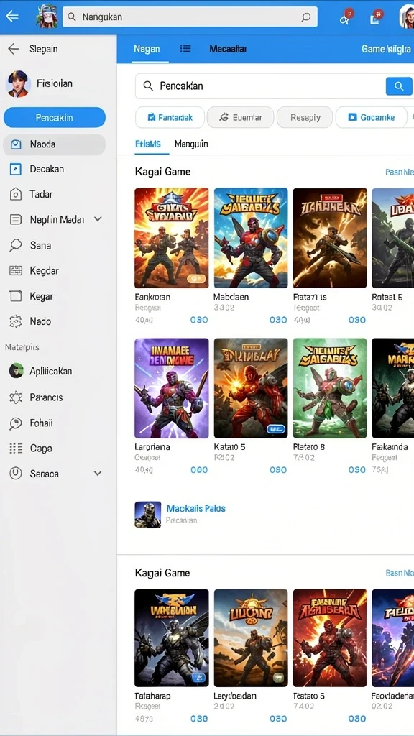Select the Naoda sidebar icon
This screenshot has height=736, width=414.
pos(16,144)
